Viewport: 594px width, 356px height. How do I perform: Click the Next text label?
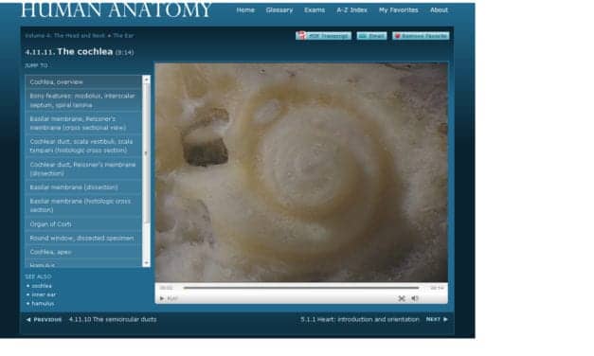click(x=433, y=319)
